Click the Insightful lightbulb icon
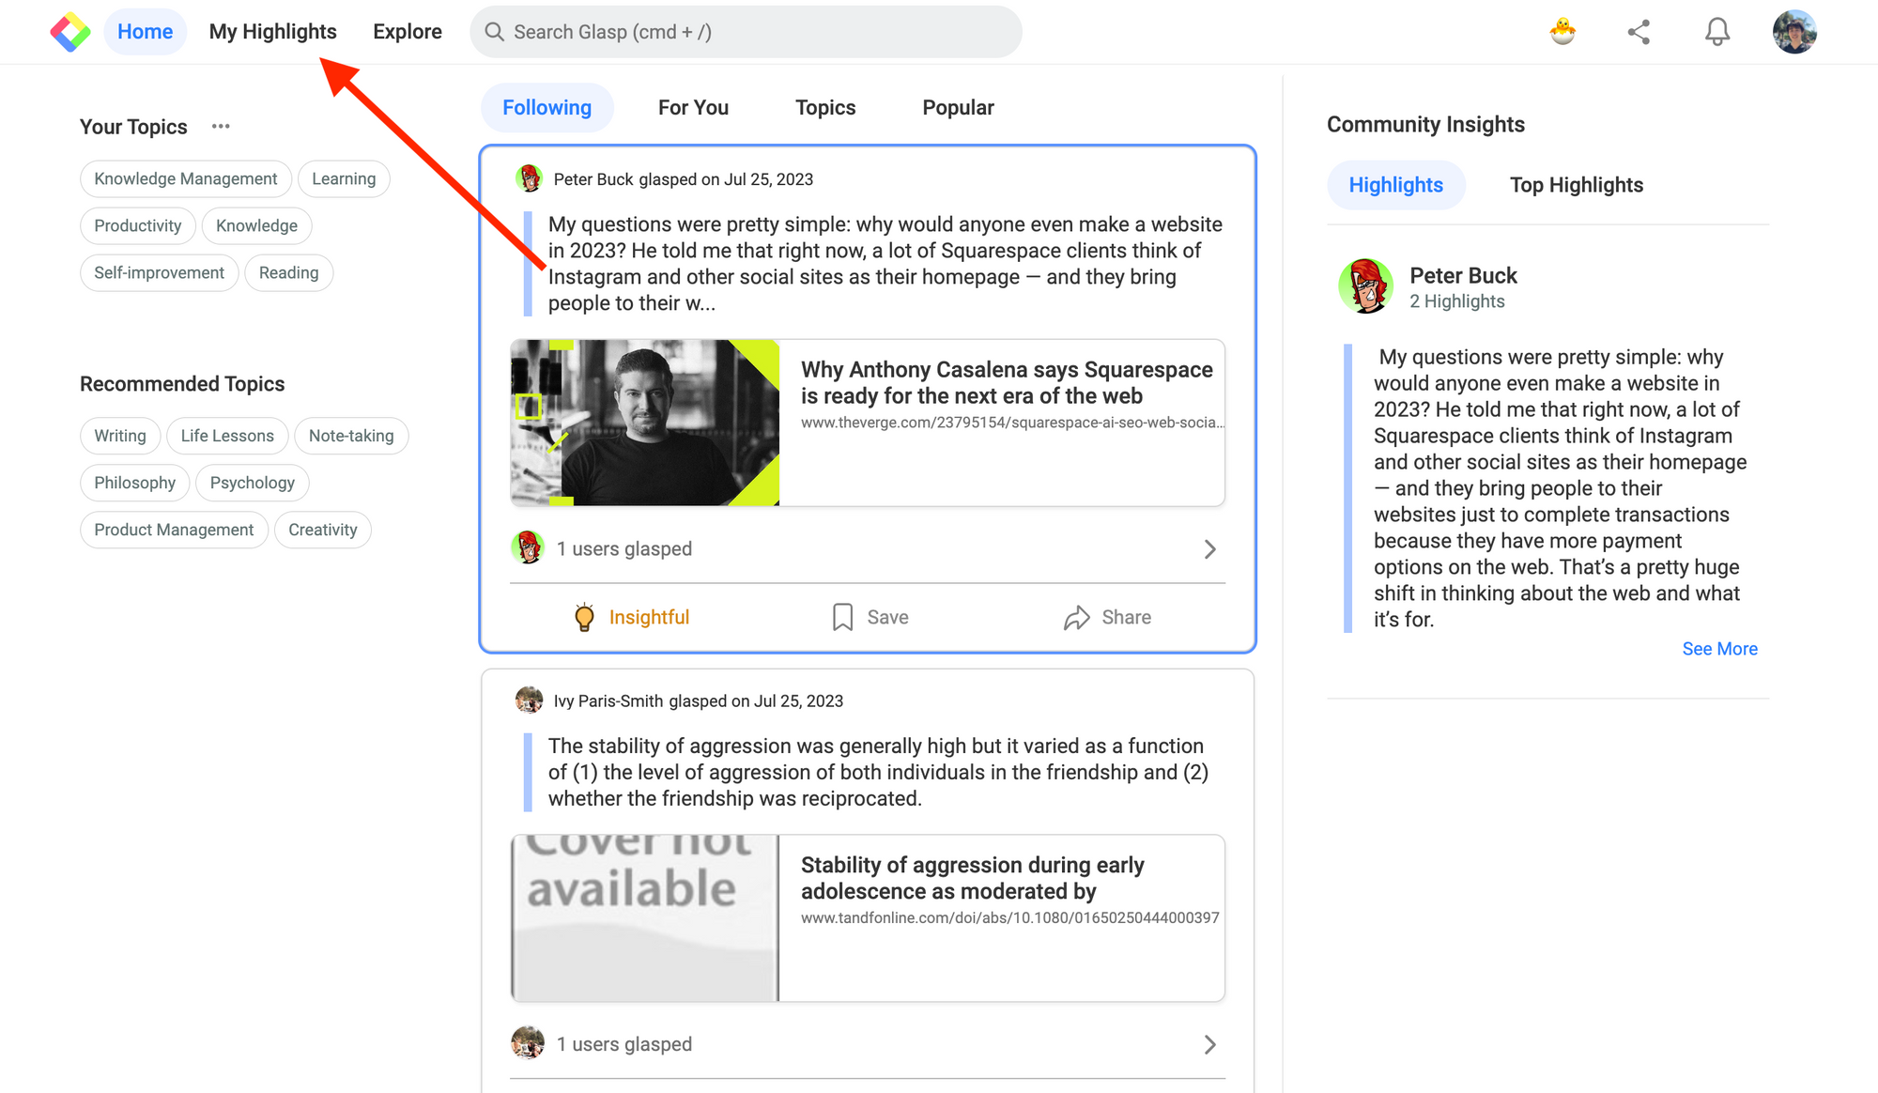The image size is (1878, 1093). 584,617
